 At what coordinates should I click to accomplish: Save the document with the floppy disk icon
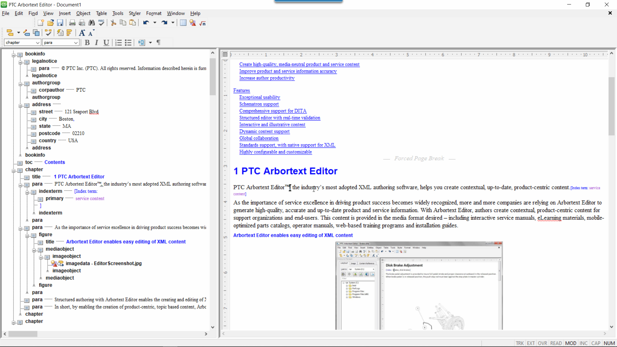60,23
